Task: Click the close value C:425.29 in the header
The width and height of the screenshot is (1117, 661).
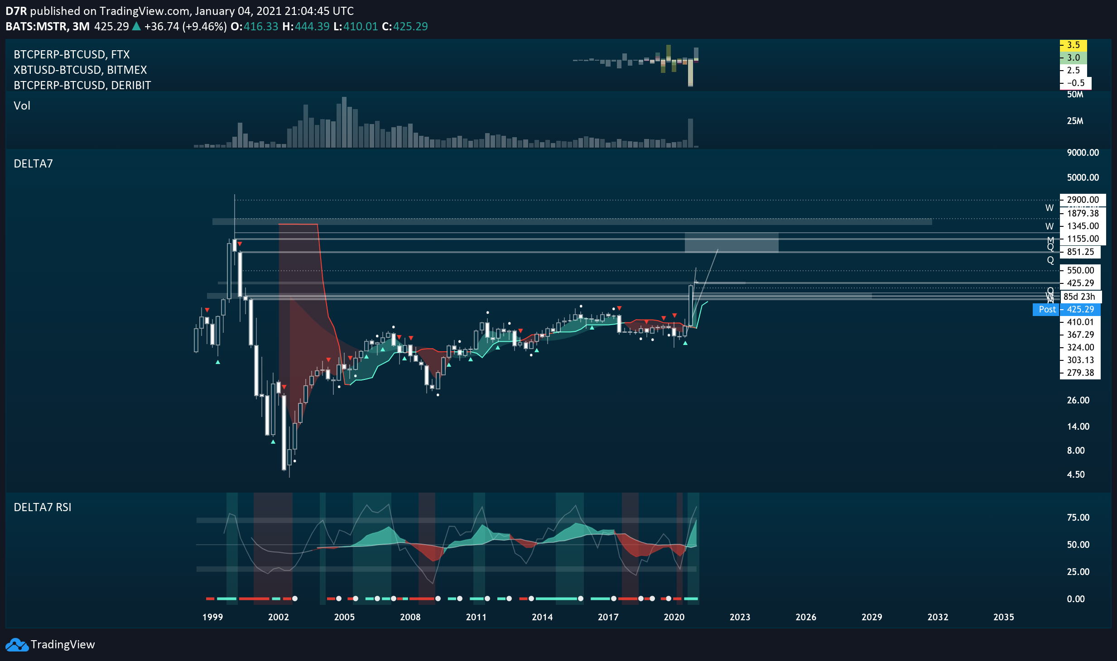Action: [x=405, y=26]
